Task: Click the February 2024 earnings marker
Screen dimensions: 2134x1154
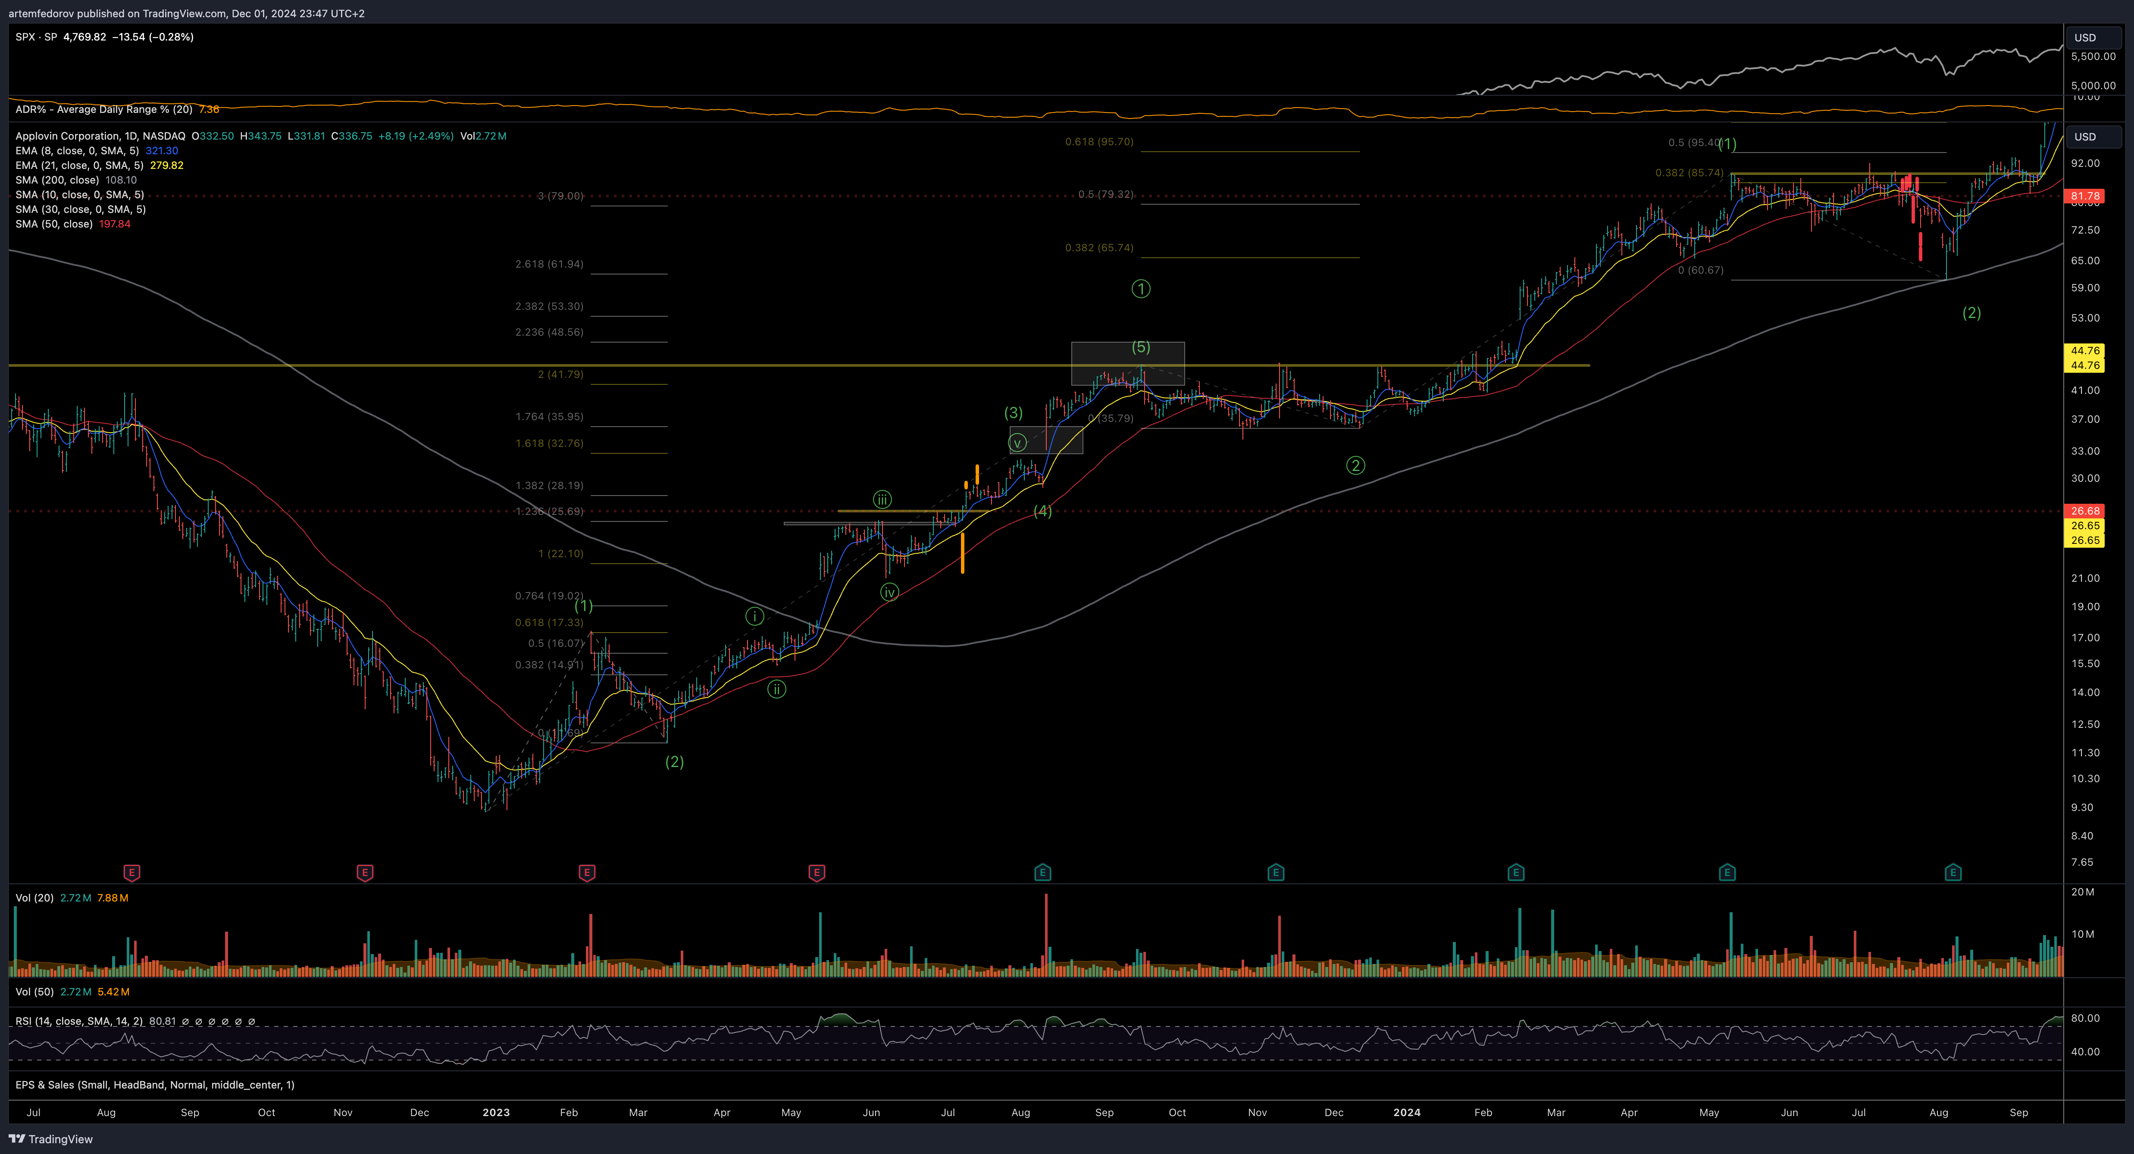Action: (x=1516, y=872)
